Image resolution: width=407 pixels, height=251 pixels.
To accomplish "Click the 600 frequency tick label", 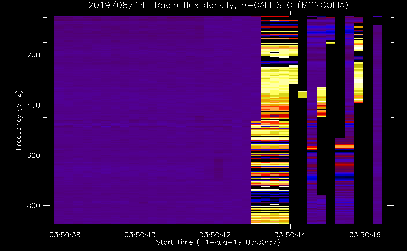I will point(33,155).
